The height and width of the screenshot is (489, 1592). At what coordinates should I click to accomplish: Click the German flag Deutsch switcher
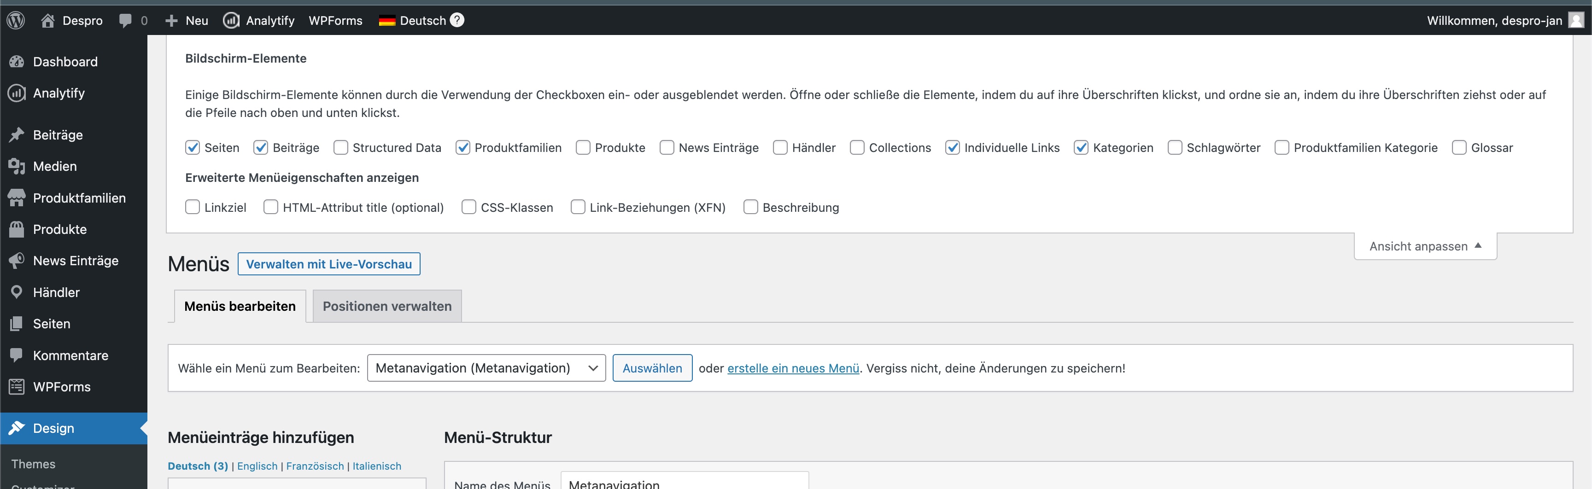[x=412, y=20]
